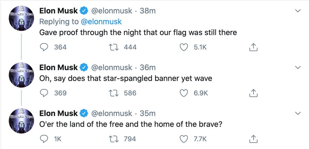Reply to the 'Gave proof through the night' tweet

coord(43,47)
